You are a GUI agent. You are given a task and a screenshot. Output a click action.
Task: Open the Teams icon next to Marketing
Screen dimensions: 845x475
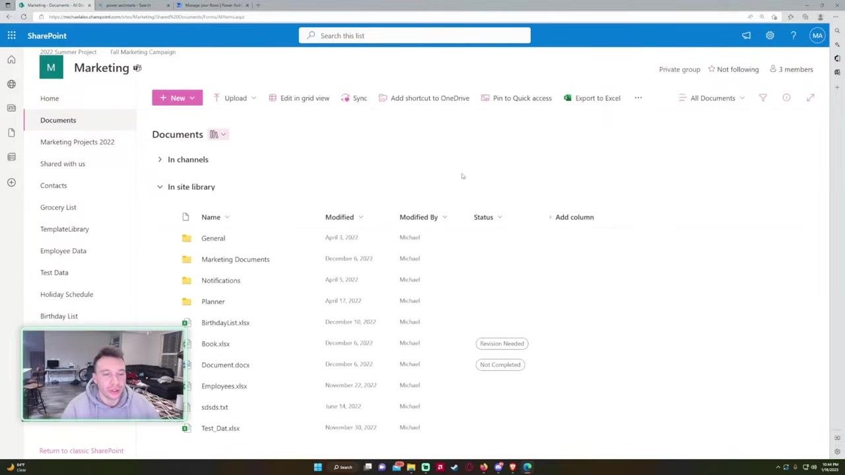point(137,68)
